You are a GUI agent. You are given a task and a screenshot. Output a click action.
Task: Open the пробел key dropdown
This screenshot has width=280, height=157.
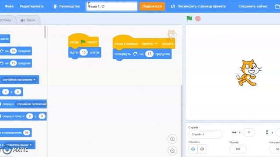click(x=150, y=44)
